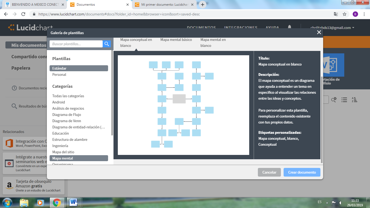Select the Lucidchart logo icon
Image resolution: width=370 pixels, height=208 pixels.
tap(11, 27)
